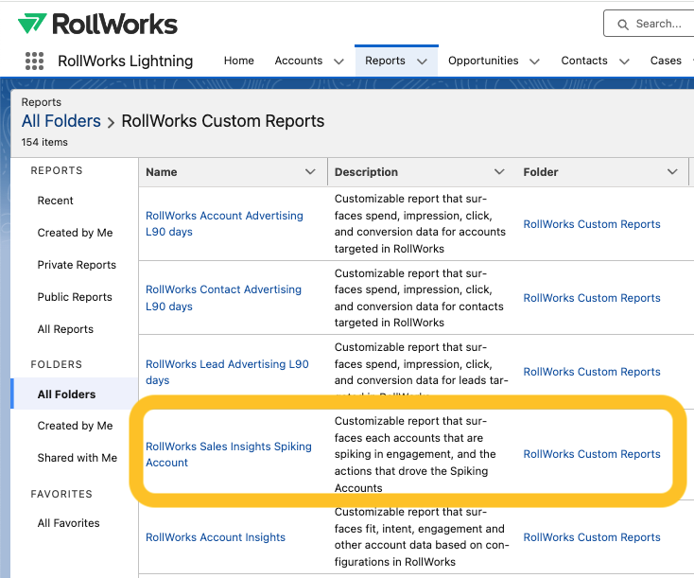Viewport: 694px width, 578px height.
Task: Select Public Reports in sidebar
Action: [x=75, y=297]
